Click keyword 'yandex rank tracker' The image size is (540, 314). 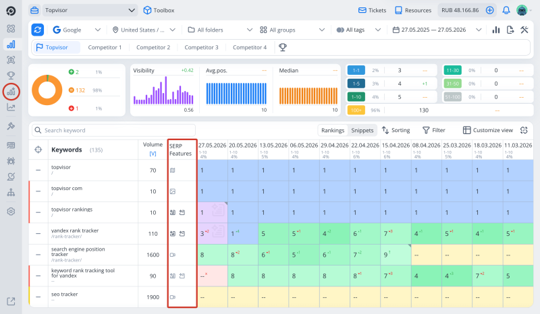coord(75,230)
